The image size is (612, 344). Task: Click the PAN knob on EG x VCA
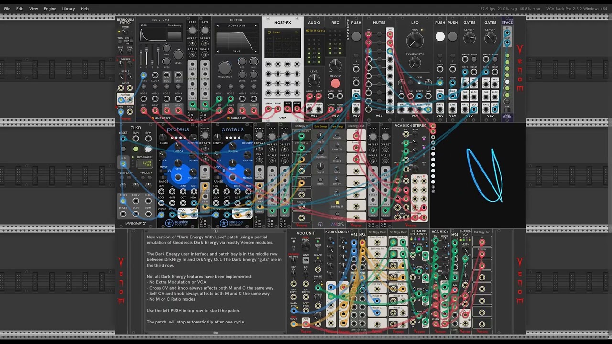click(x=166, y=48)
